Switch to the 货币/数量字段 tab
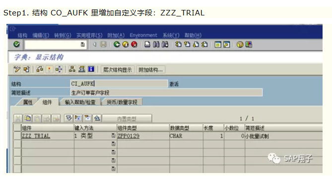Screen dimensions: 332x179 (x=122, y=102)
